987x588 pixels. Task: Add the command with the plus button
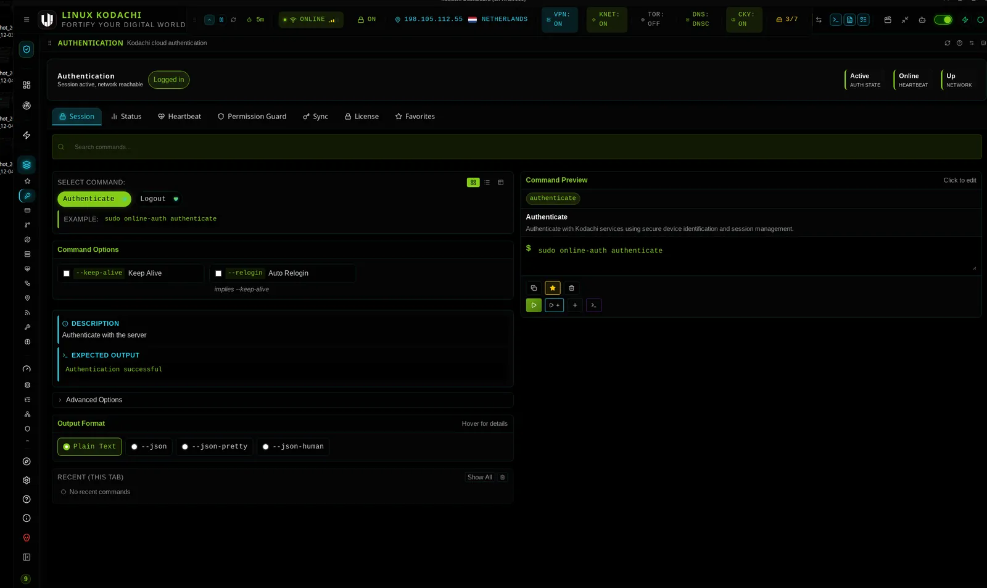pyautogui.click(x=575, y=305)
